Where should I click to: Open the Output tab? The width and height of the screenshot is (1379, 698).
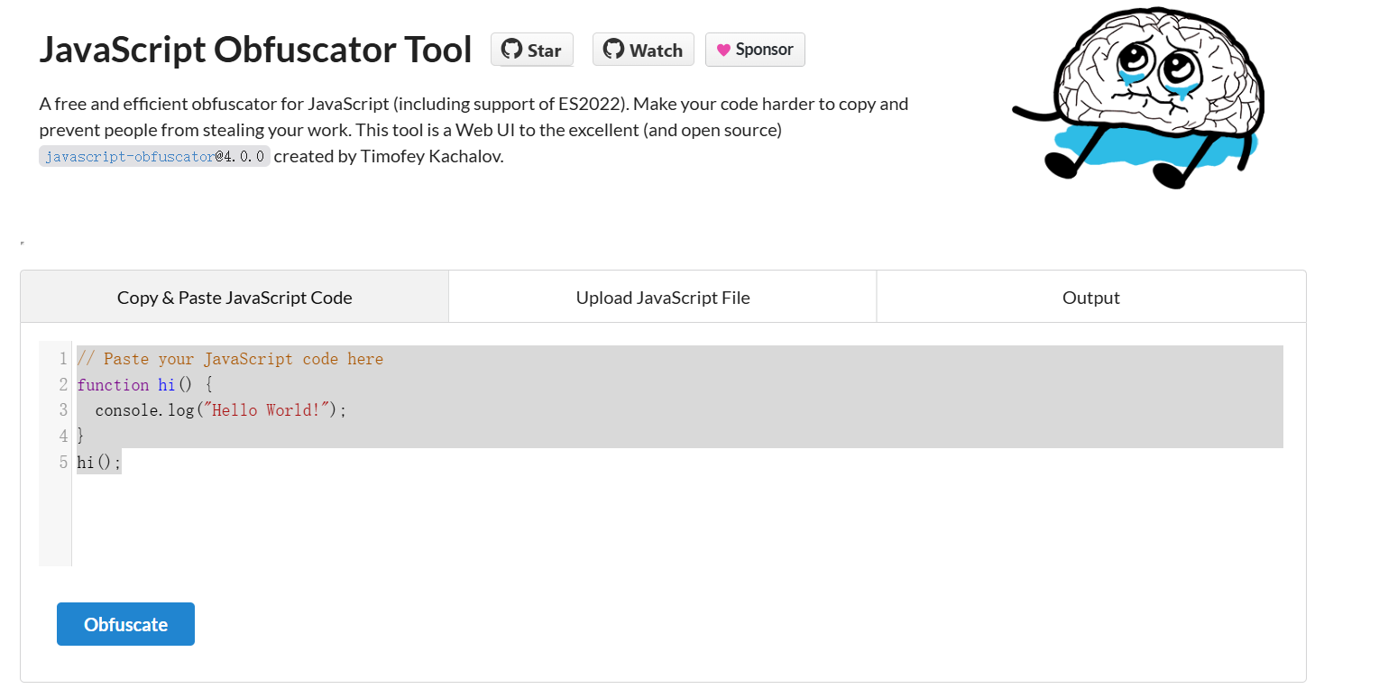[x=1091, y=297]
